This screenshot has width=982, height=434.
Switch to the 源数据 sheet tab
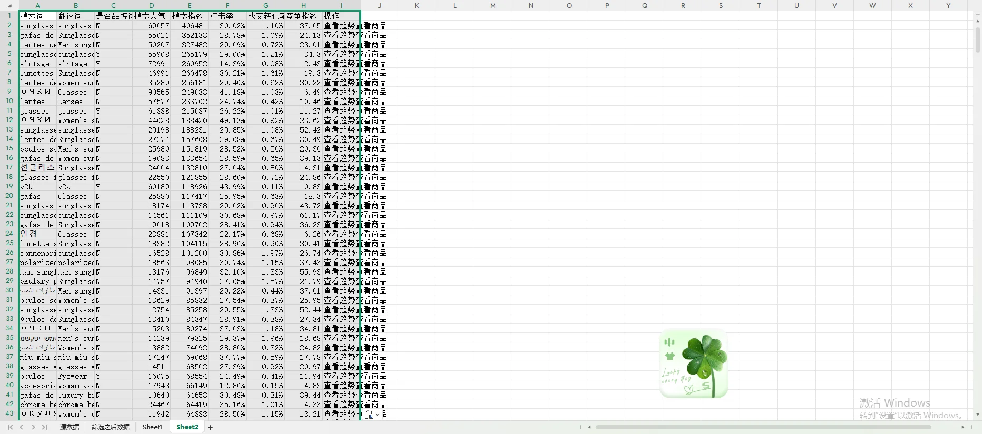tap(70, 427)
